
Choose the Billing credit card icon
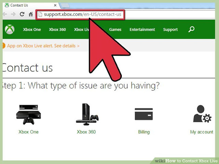tap(144, 114)
